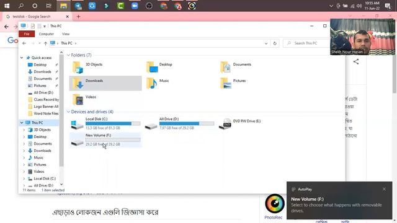Viewport: 397px width, 223px height.
Task: Open customize quick access toolbar dropdown
Action: coord(45,26)
